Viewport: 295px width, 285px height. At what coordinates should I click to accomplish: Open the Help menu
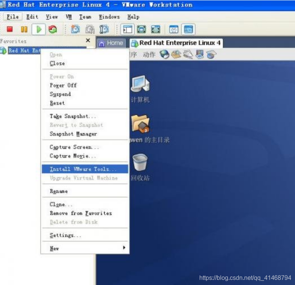[133, 17]
